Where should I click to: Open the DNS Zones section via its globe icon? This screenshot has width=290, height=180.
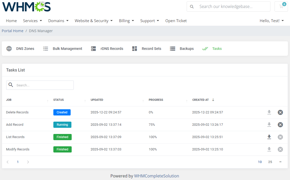pyautogui.click(x=9, y=48)
